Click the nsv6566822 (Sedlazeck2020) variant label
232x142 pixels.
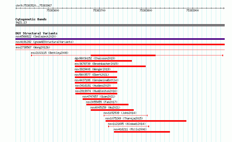(x=36, y=36)
